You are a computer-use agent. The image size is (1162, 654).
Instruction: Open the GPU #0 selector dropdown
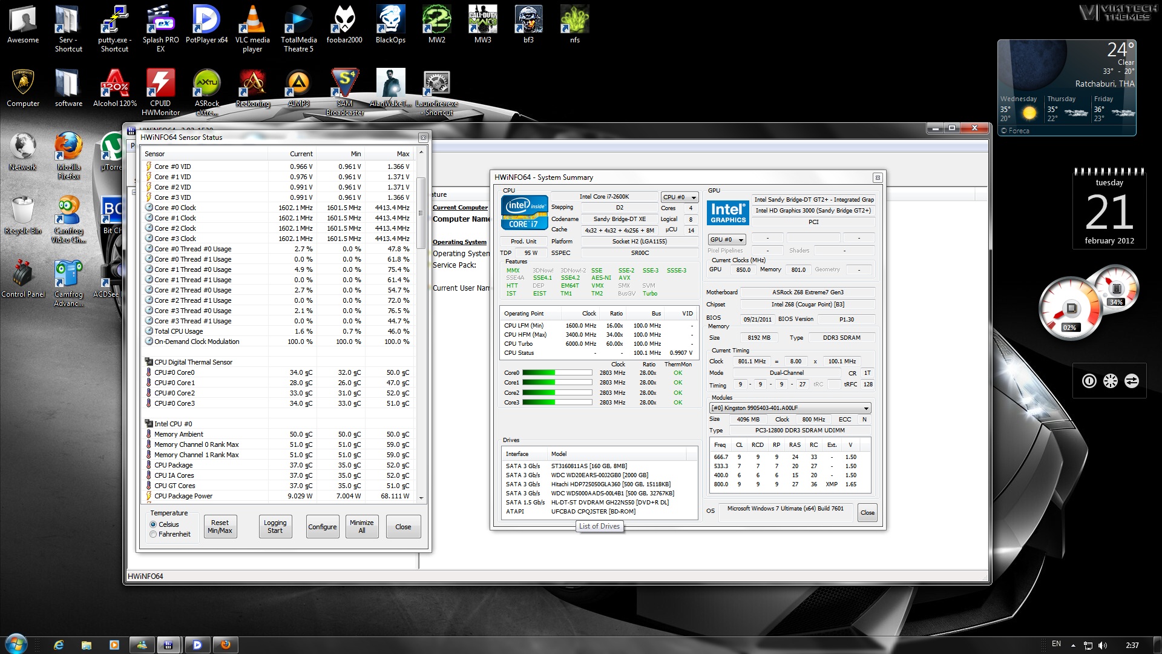[x=727, y=240]
